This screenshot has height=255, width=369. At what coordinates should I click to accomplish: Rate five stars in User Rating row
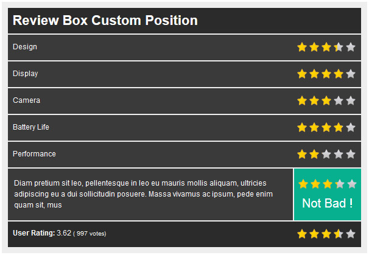pyautogui.click(x=351, y=234)
